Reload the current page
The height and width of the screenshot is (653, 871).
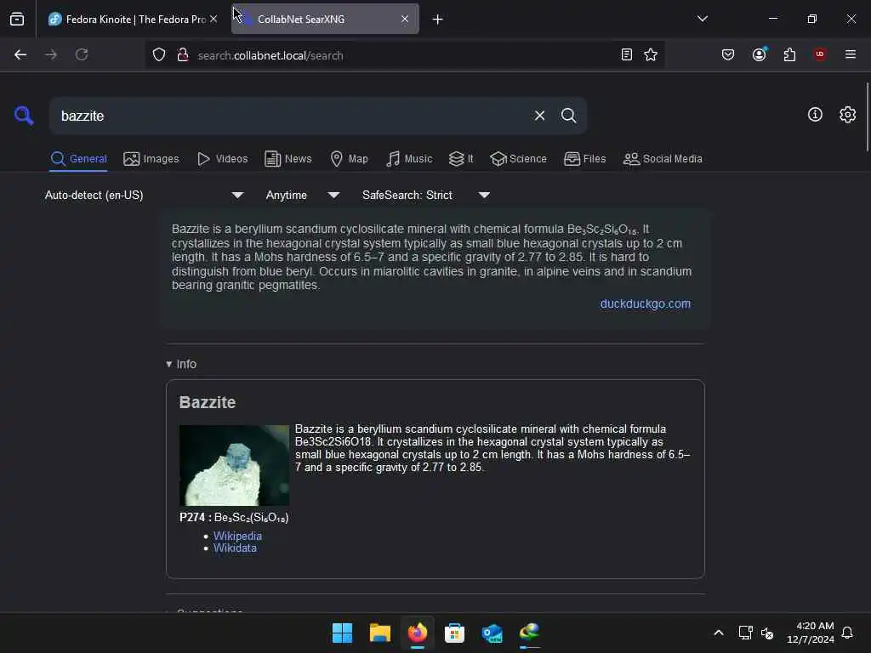82,55
